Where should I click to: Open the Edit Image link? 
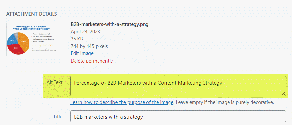point(82,53)
